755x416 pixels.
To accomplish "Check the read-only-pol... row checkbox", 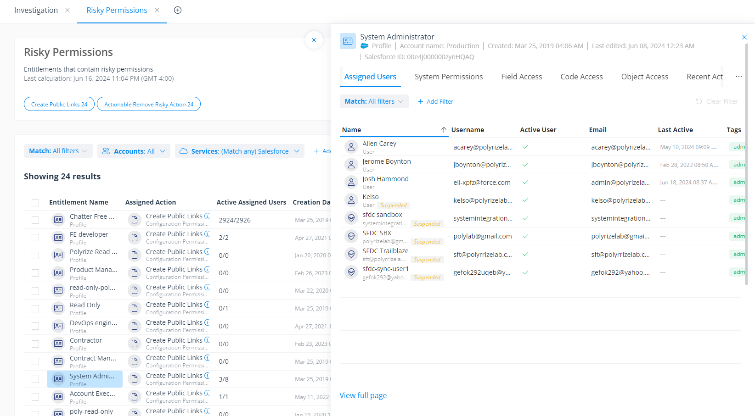I will pyautogui.click(x=35, y=290).
